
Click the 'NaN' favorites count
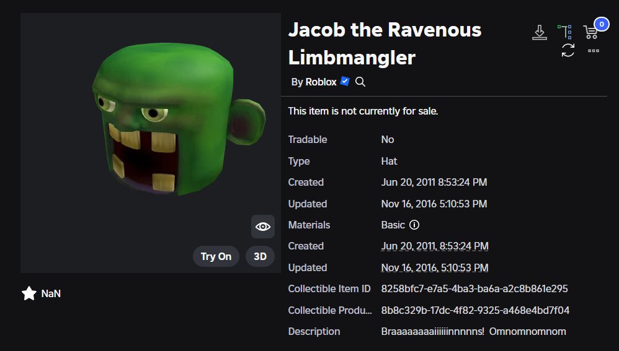[51, 293]
